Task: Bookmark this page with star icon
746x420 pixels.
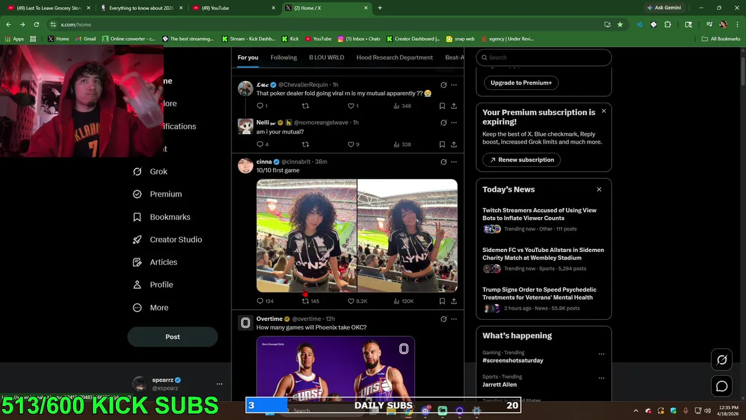Action: point(620,24)
